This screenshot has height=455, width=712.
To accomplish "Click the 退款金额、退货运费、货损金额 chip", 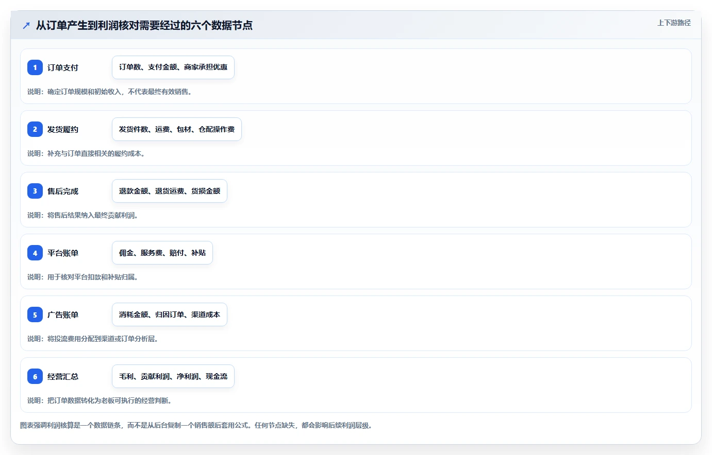I will [x=170, y=191].
